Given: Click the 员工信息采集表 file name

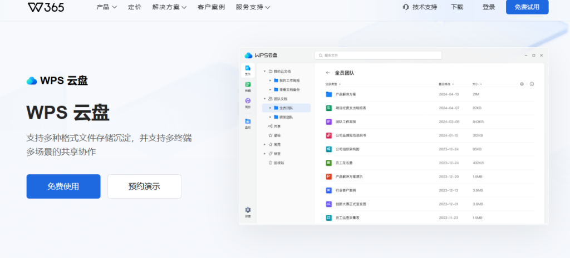Looking at the screenshot, I should tap(347, 218).
